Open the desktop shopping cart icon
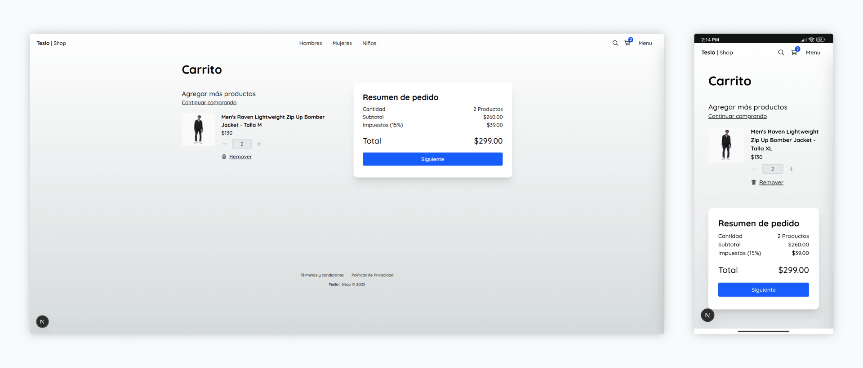 pyautogui.click(x=627, y=43)
